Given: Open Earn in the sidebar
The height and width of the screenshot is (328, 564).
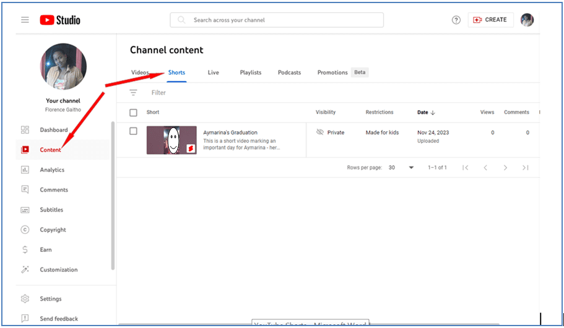Looking at the screenshot, I should (x=46, y=249).
